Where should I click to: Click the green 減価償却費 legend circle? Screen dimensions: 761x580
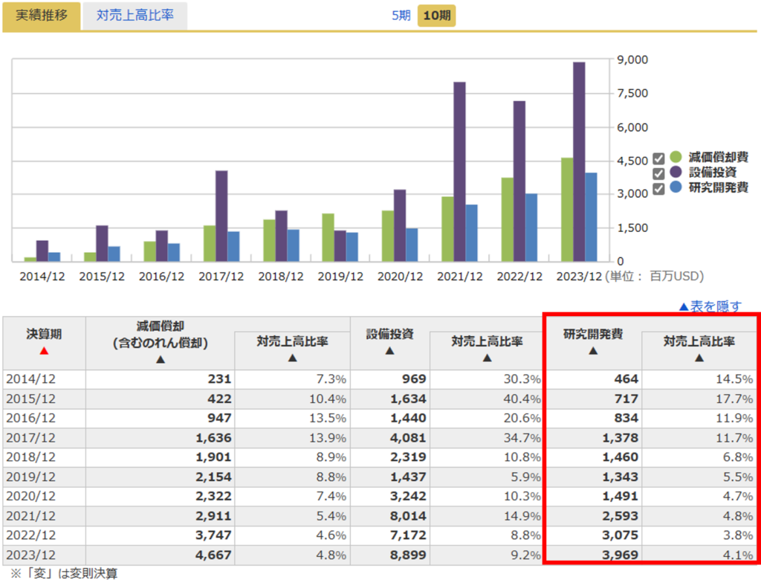tap(676, 157)
